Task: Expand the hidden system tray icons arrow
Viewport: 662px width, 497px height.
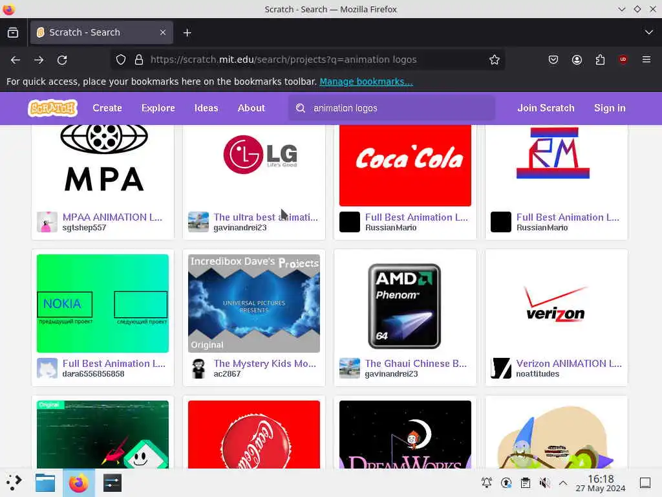Action: (563, 483)
